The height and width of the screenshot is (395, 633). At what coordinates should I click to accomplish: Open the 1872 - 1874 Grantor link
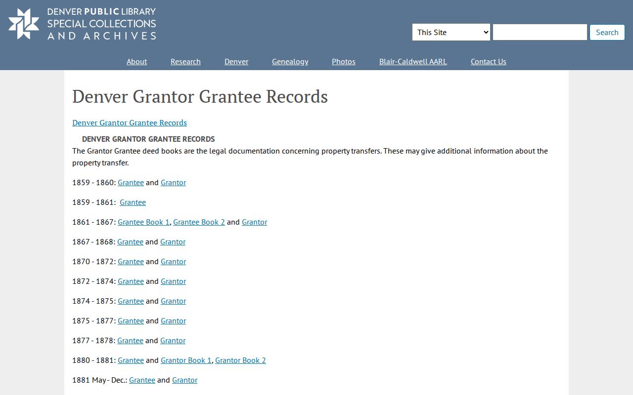pos(174,281)
